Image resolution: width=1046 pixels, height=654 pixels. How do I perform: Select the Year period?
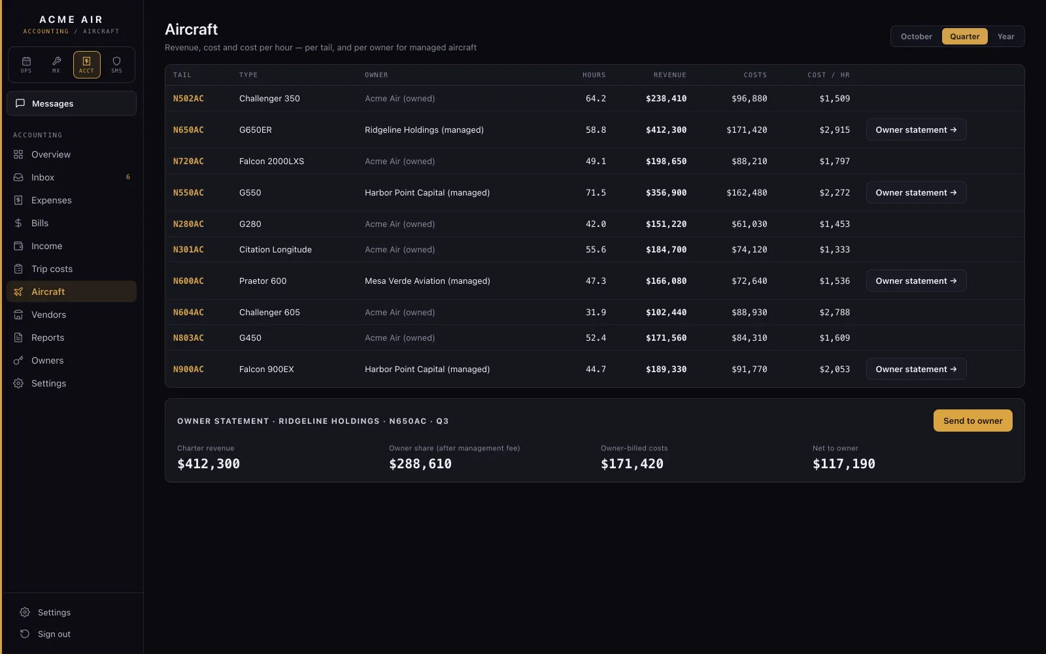[1005, 37]
